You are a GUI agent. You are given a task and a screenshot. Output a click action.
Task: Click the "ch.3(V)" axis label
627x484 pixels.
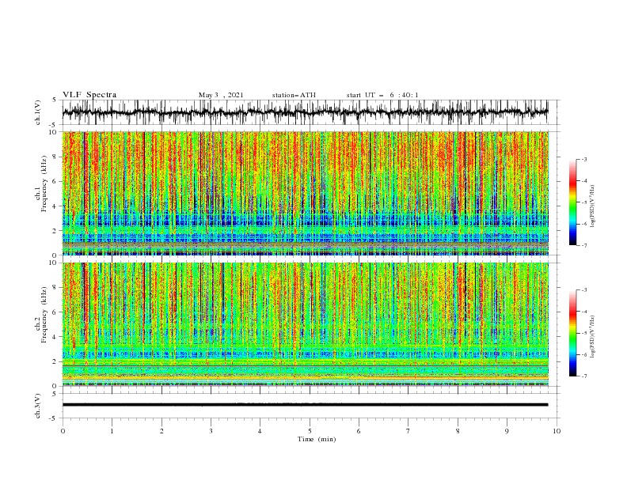tap(38, 406)
